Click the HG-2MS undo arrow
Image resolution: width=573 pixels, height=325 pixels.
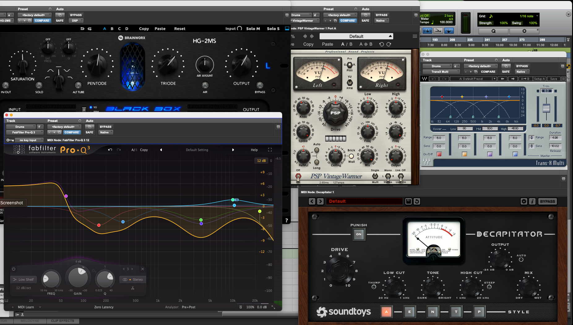pos(82,28)
